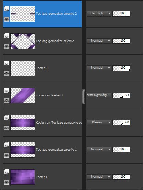Screen dimensions: 143x190
Task: Click opacity slider of Kopie van Raster 1
Action: tap(121, 95)
